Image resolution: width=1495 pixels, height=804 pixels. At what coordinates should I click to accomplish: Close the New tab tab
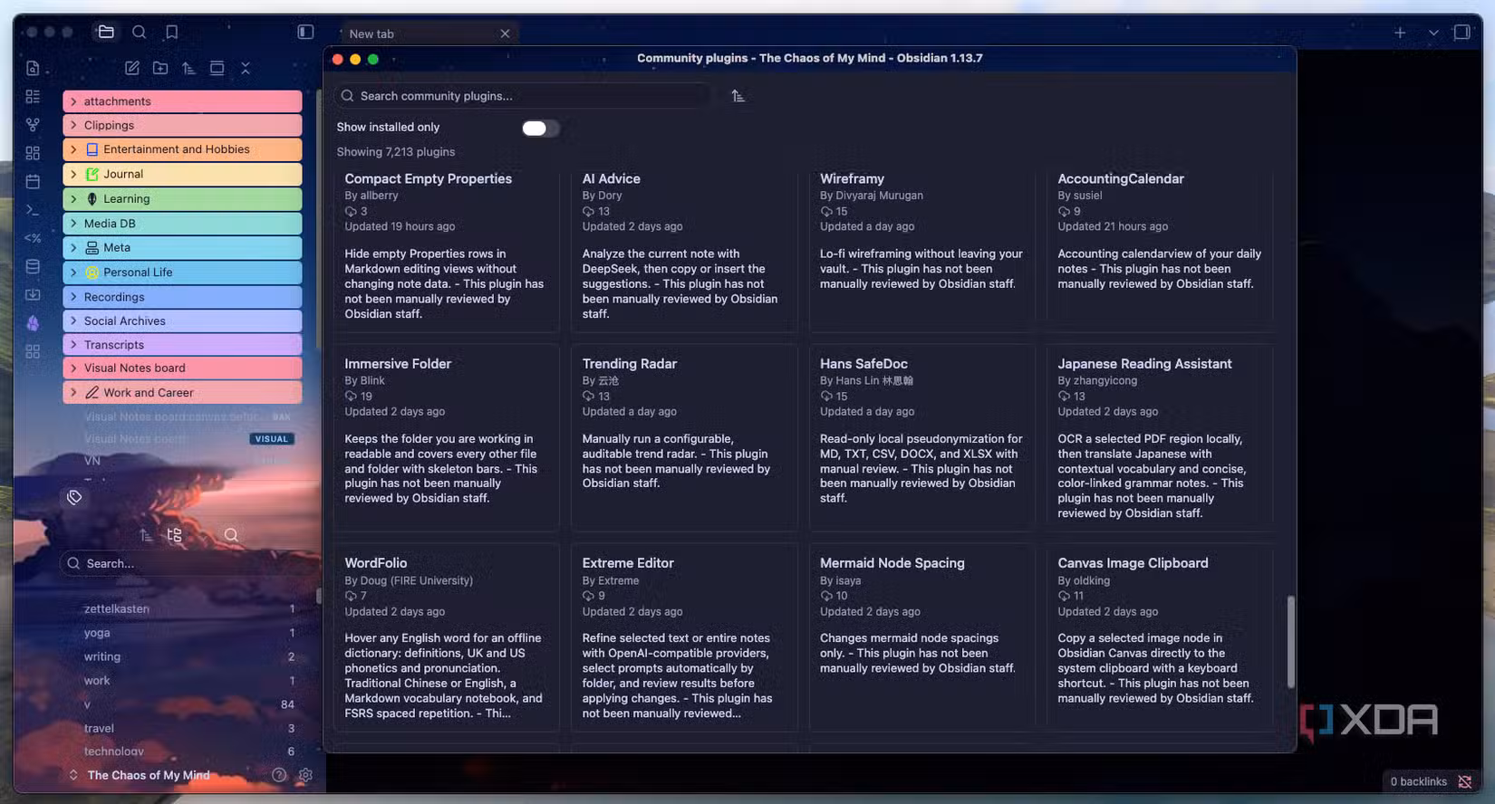coord(505,33)
